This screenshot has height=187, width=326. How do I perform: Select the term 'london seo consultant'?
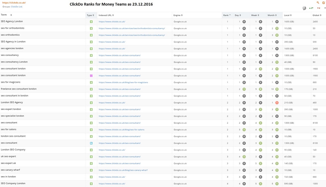tap(13, 136)
